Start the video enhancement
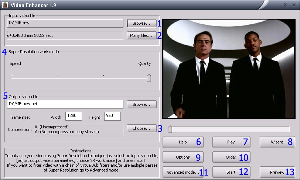The width and height of the screenshot is (300, 180). click(x=232, y=172)
